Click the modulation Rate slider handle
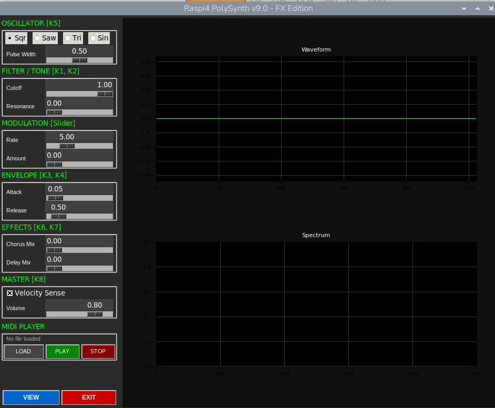This screenshot has height=408, width=495. click(67, 146)
